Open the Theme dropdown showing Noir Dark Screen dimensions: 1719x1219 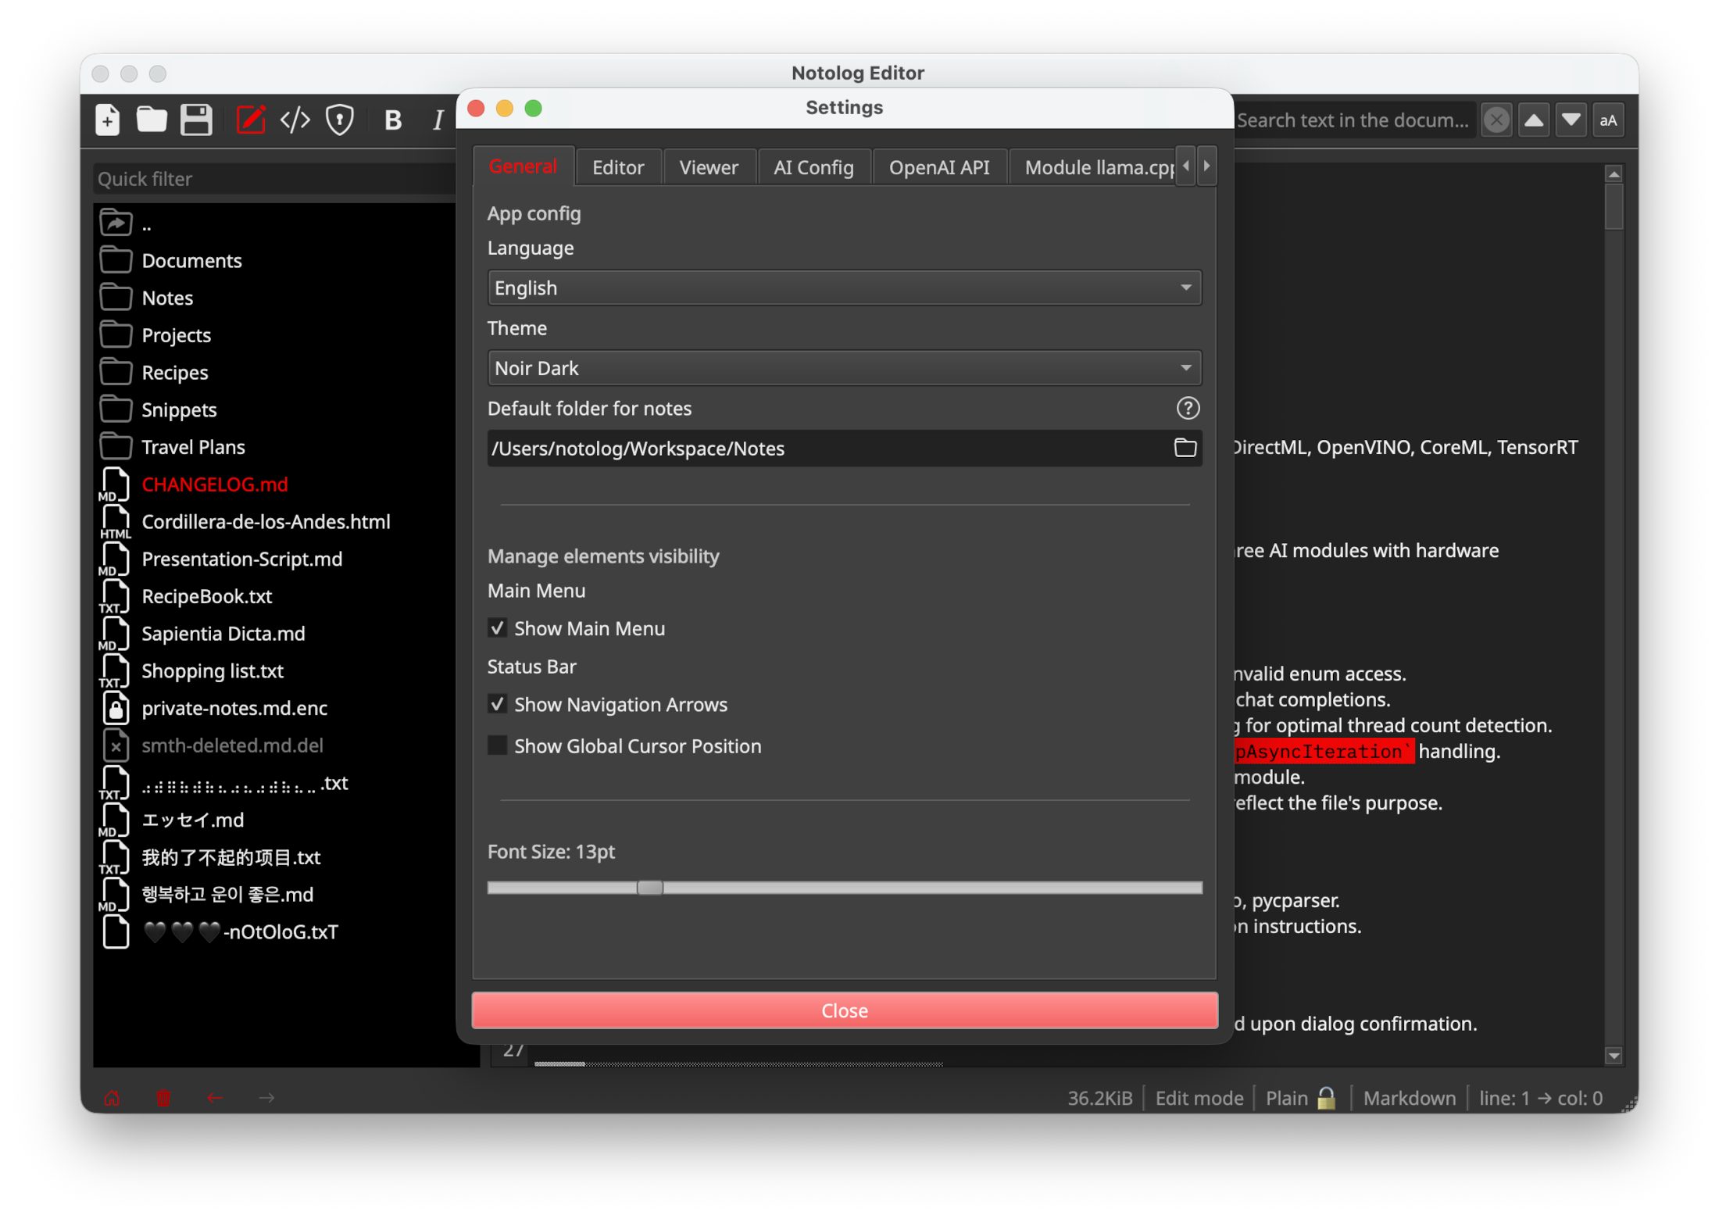coord(844,367)
